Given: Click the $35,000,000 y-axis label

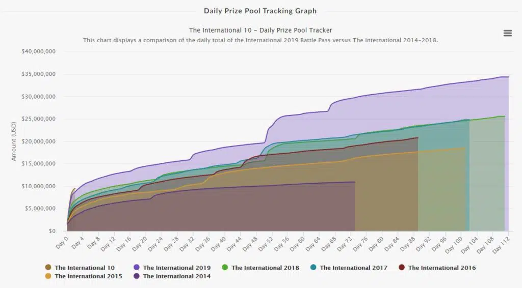Looking at the screenshot, I should (39, 74).
